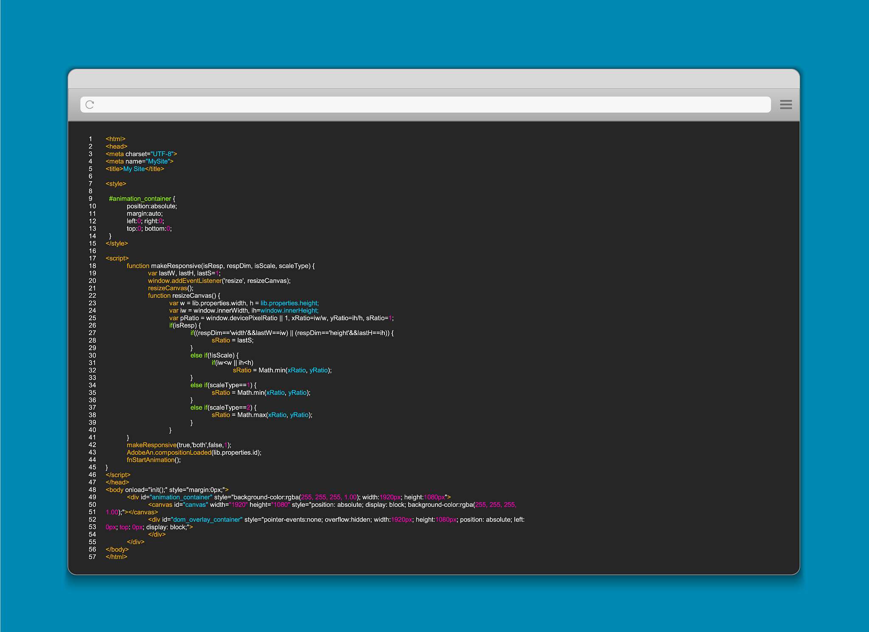Viewport: 869px width, 632px height.
Task: Click the opening <html> tag
Action: 115,139
